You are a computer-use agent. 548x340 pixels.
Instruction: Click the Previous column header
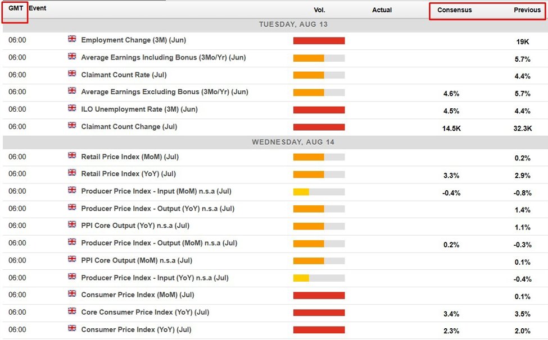pos(527,10)
